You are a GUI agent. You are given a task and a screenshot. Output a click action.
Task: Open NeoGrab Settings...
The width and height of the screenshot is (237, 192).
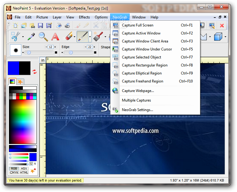[x=155, y=110]
